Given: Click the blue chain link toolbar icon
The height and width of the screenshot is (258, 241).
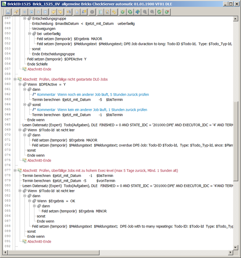Looking at the screenshot, I should 137,12.
